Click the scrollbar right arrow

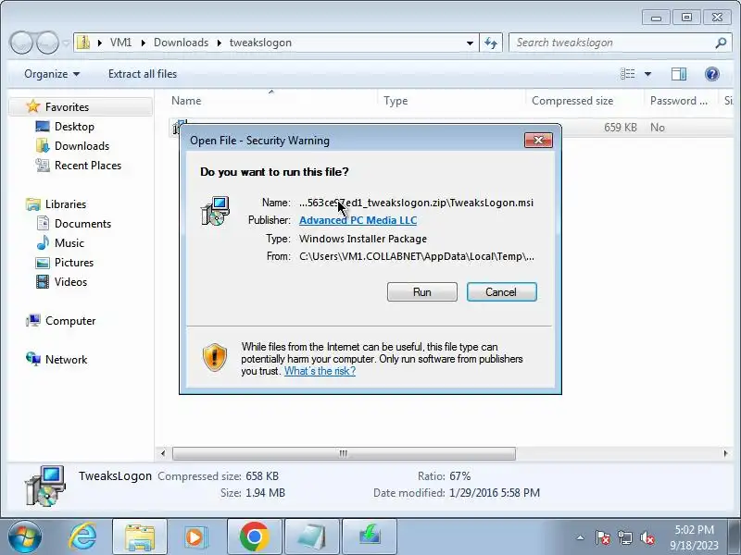(725, 453)
